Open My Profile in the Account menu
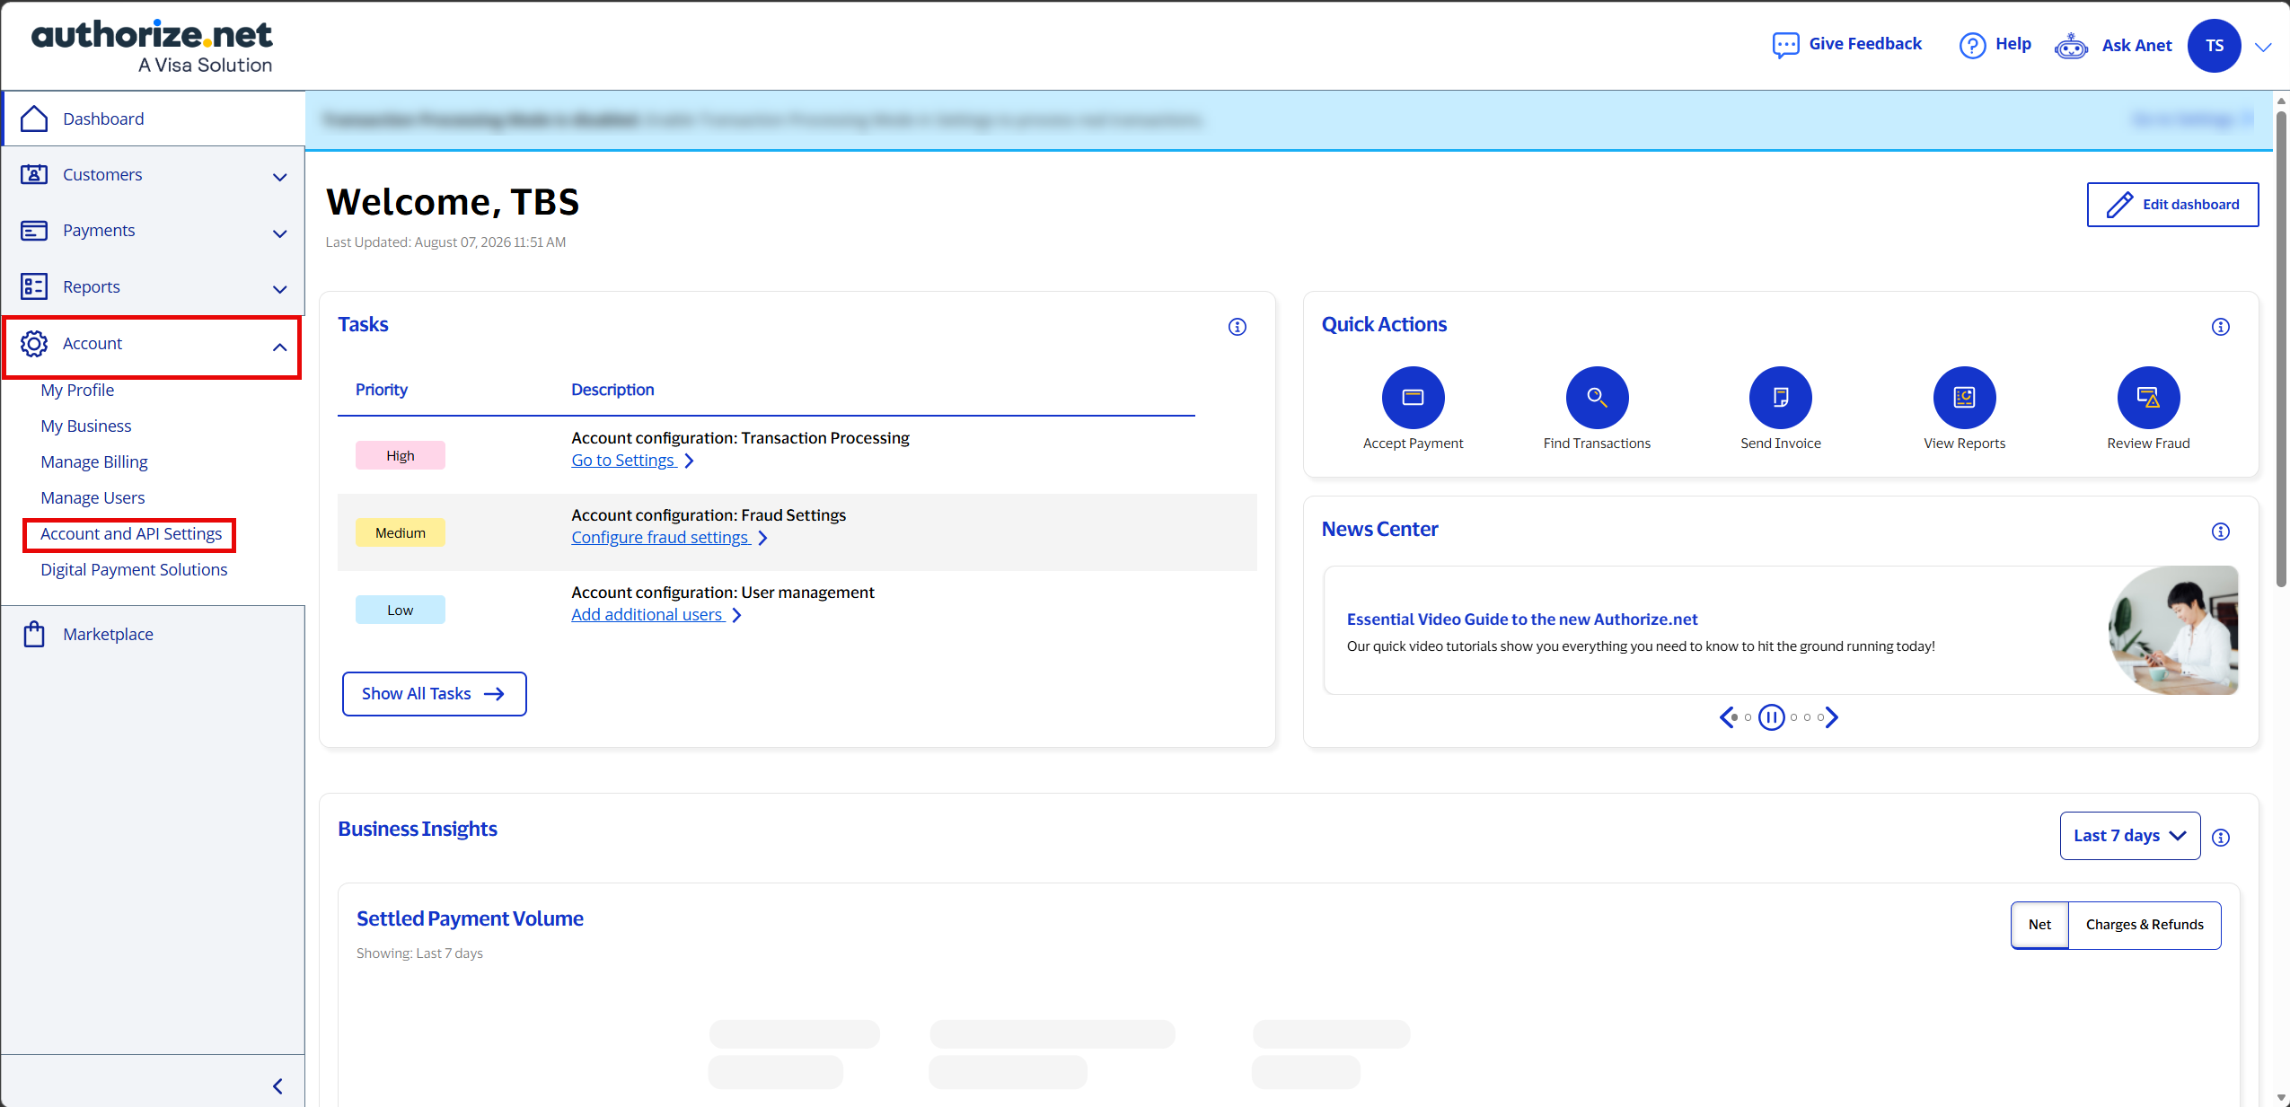Screen dimensions: 2290x1107 click(77, 390)
